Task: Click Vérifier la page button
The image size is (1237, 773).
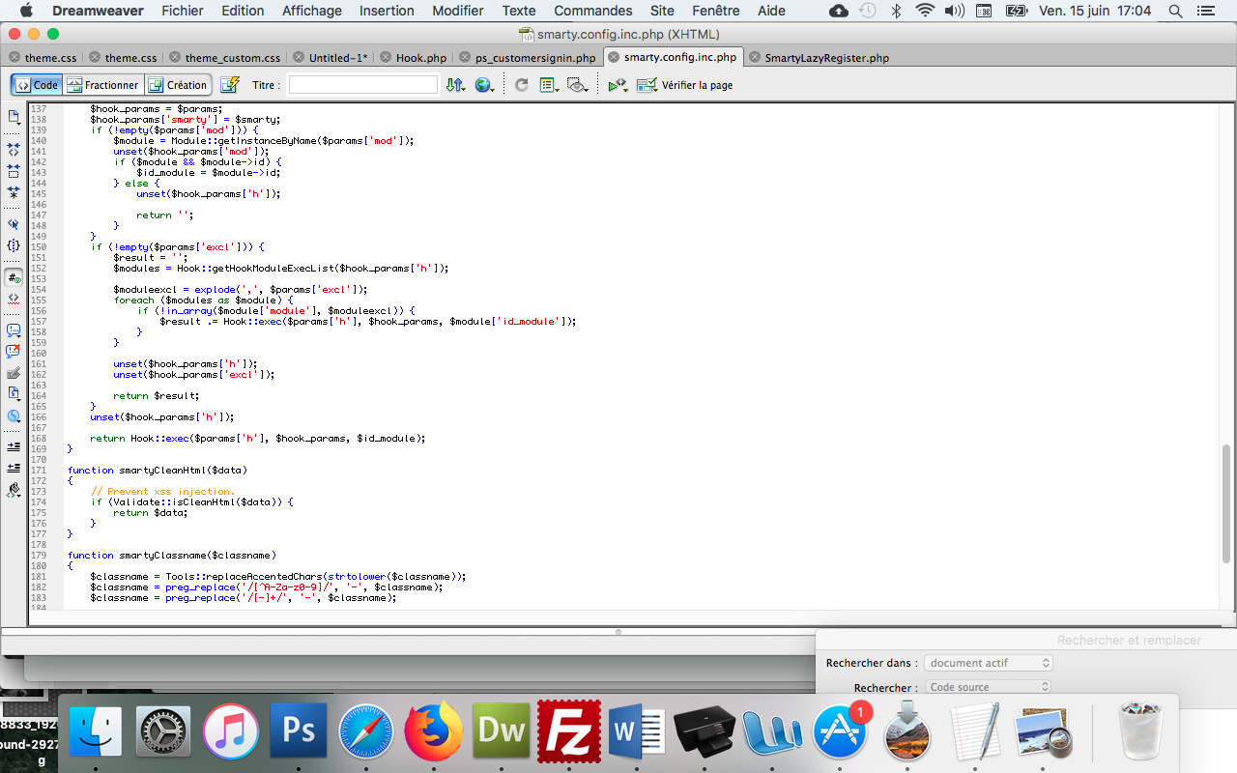Action: pyautogui.click(x=685, y=85)
